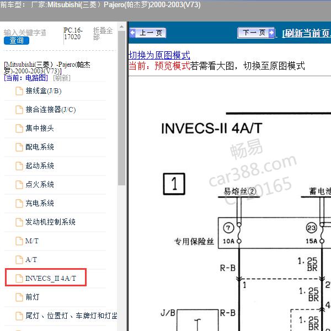Click the document icon beside 接线盒(J/B)
This screenshot has width=331, height=331.
click(x=19, y=91)
